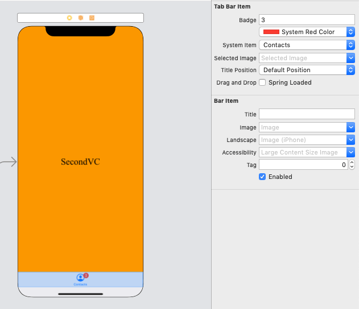Select the First Responder cube icon
Viewport: 359px width, 309px height.
(81, 18)
